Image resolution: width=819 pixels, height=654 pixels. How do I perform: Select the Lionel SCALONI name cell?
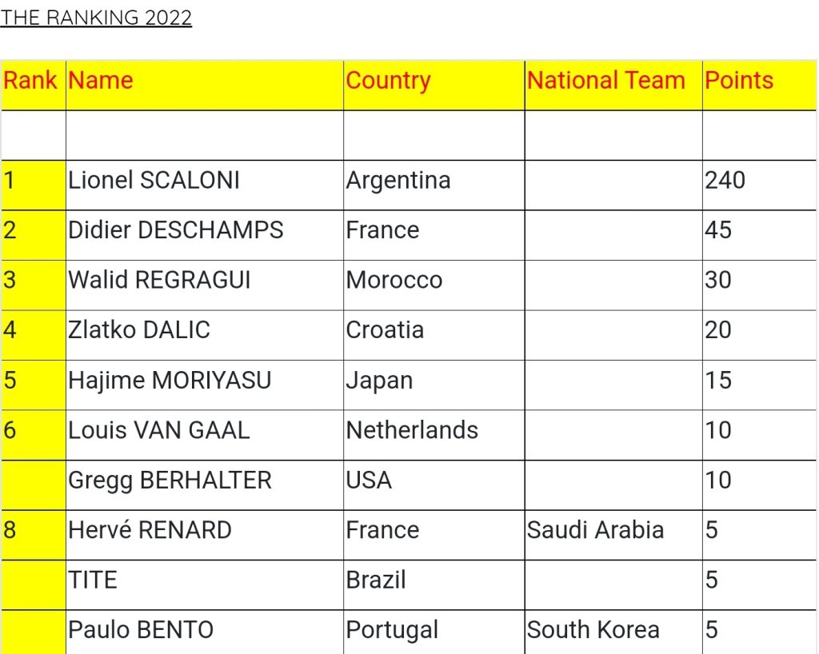[x=154, y=181]
